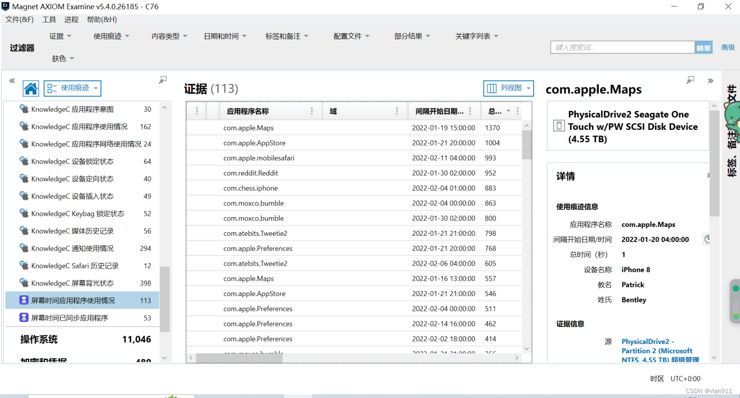The height and width of the screenshot is (398, 740).
Task: Click icon of KnowledgeC 应用程序使用情况
Action: 24,126
